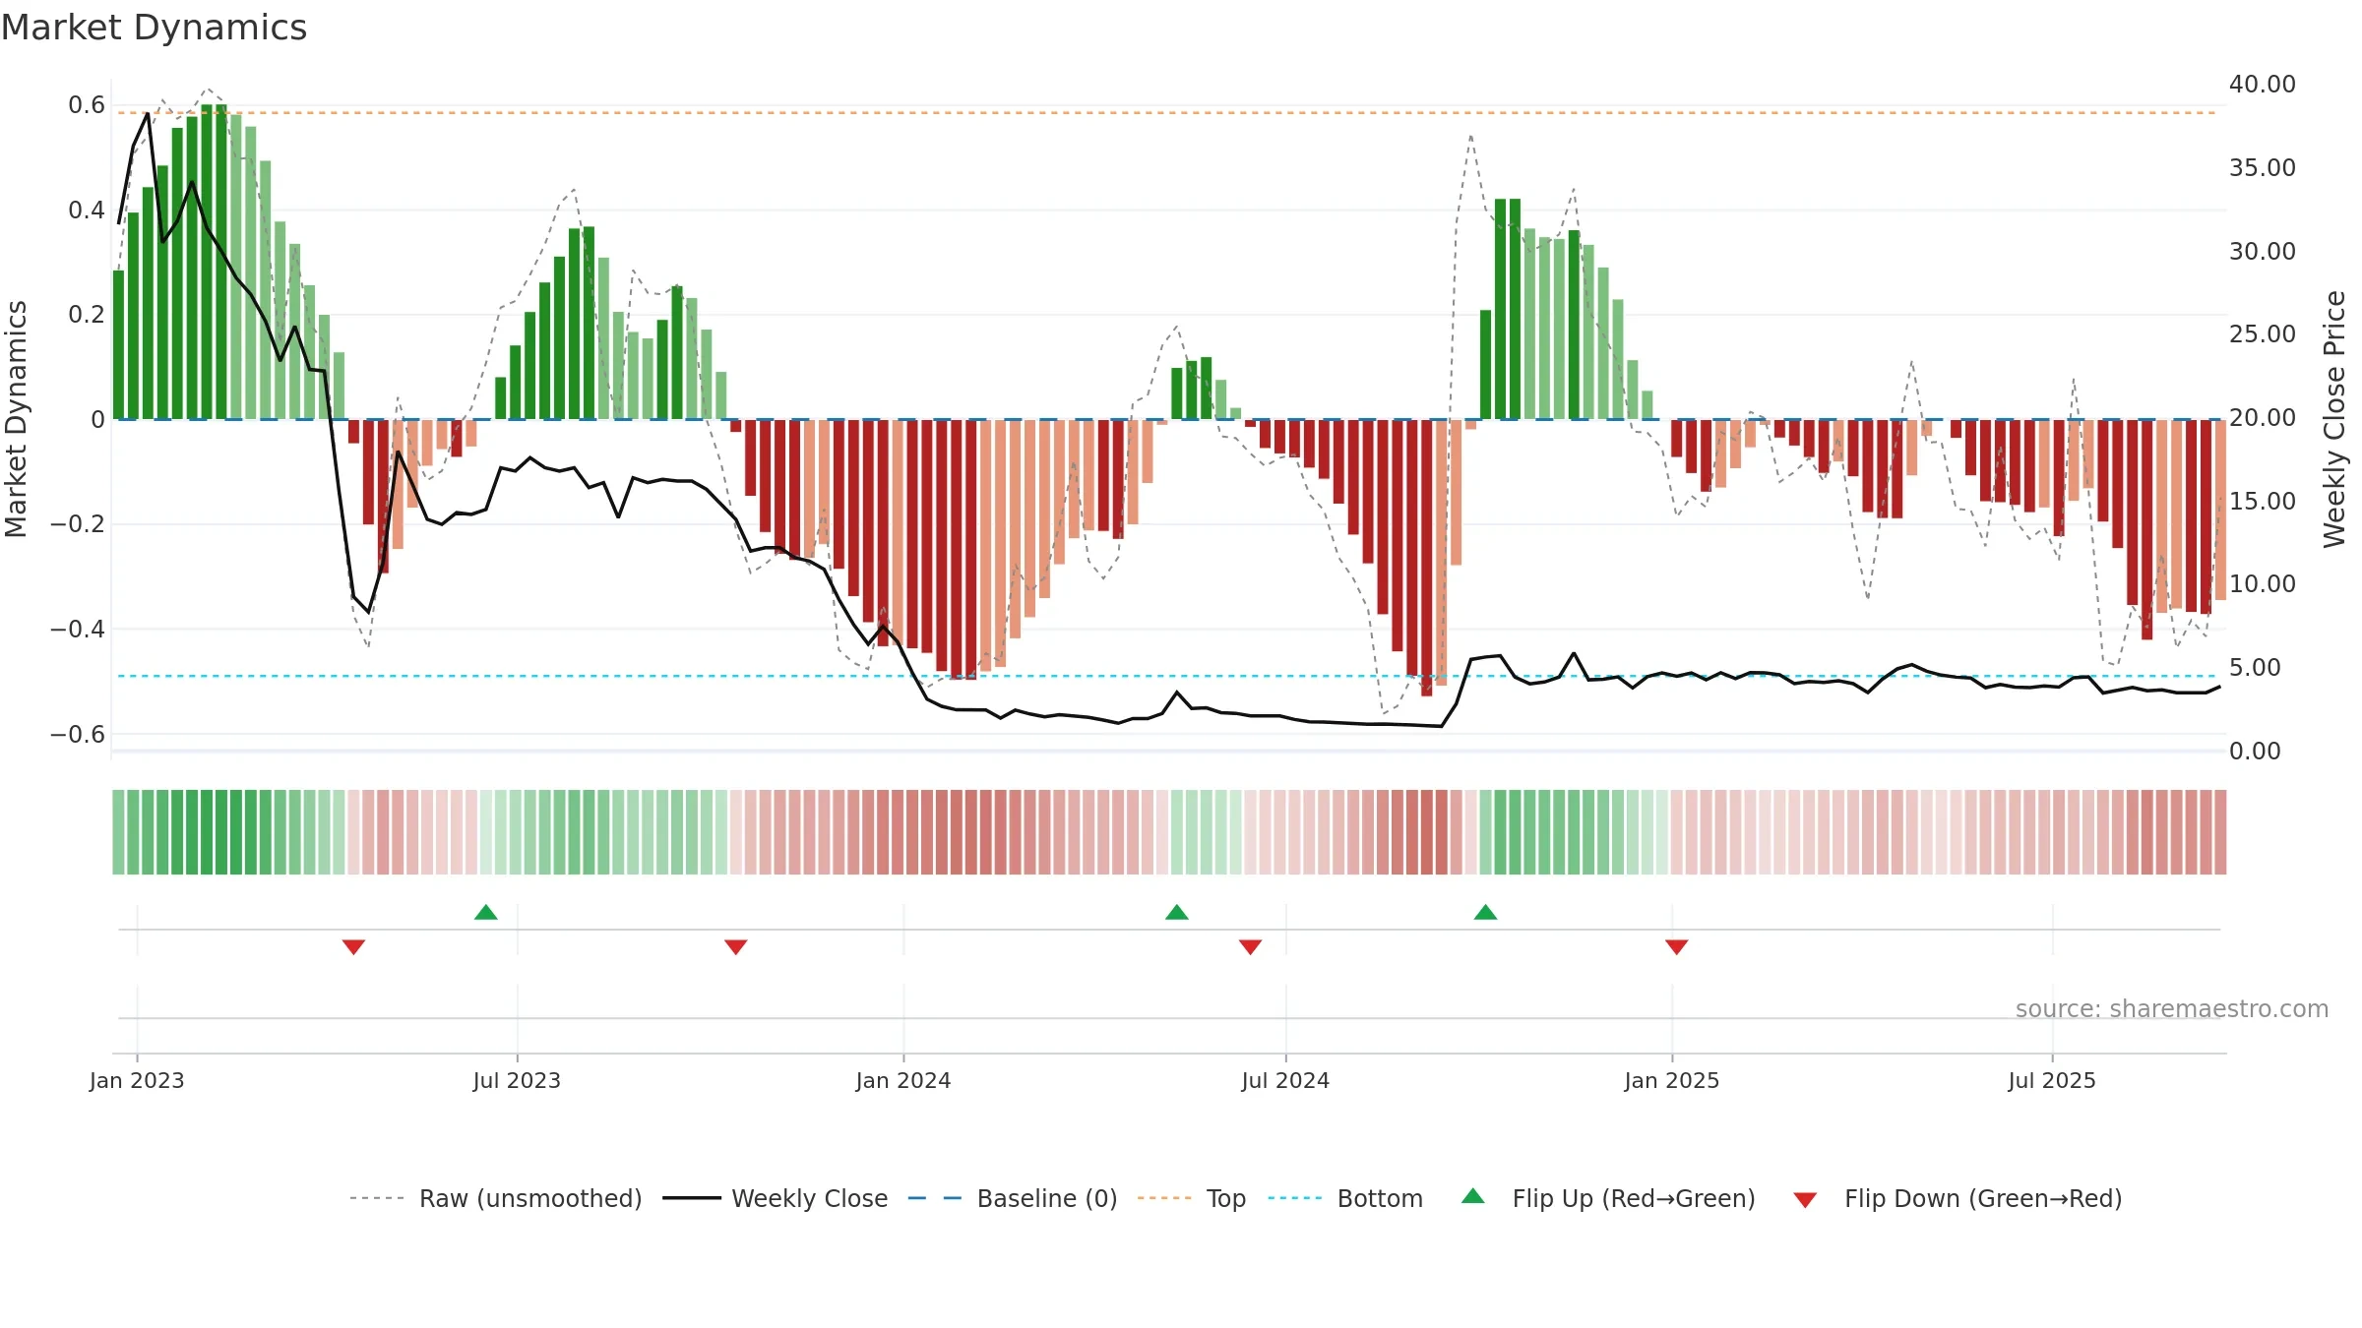Select the Flip Up marker near May 2024
Viewport: 2362px width, 1328px height.
click(x=1177, y=912)
